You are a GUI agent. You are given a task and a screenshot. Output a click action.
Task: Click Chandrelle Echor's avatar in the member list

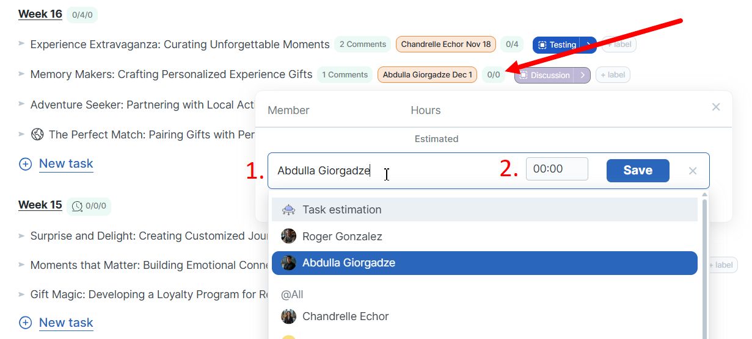pos(288,316)
